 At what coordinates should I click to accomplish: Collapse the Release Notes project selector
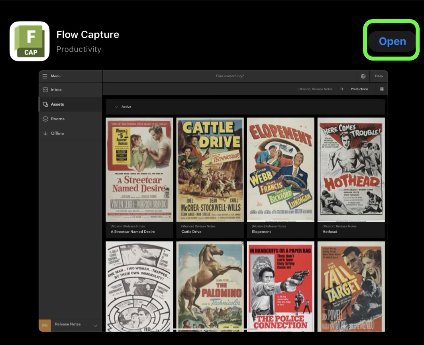pos(95,325)
